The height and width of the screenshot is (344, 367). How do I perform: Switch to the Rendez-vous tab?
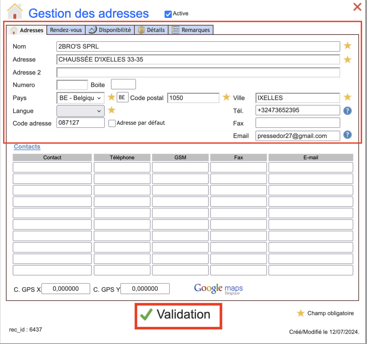66,30
